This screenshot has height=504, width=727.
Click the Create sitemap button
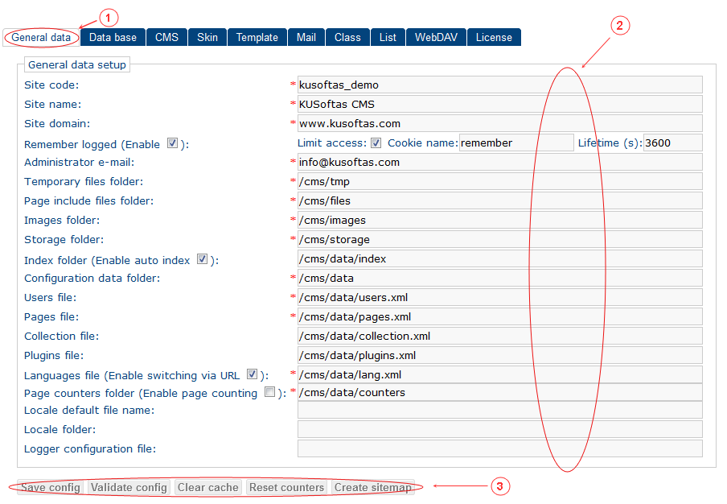[373, 487]
